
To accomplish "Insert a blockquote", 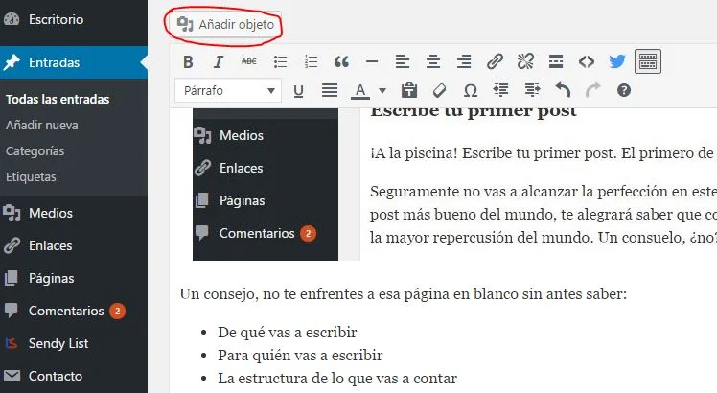I will pos(341,61).
